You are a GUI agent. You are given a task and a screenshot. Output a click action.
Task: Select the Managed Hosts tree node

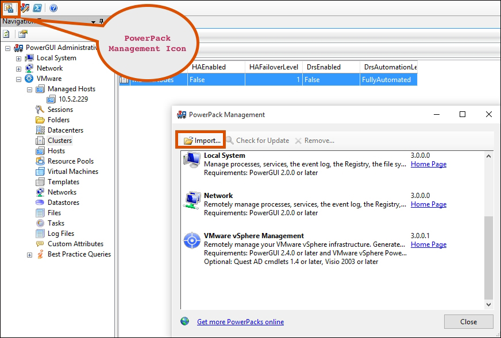click(x=71, y=89)
